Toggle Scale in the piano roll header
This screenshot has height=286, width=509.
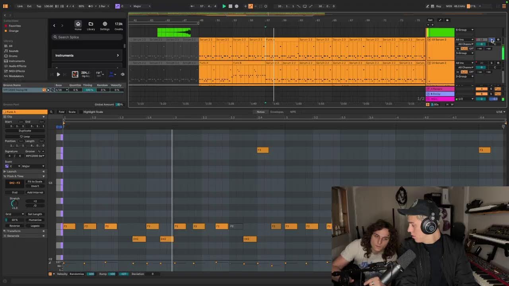(x=72, y=112)
